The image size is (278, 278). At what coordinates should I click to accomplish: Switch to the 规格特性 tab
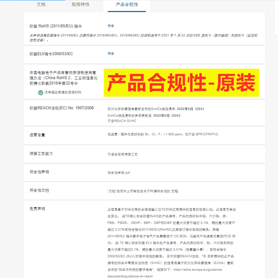[80, 5]
